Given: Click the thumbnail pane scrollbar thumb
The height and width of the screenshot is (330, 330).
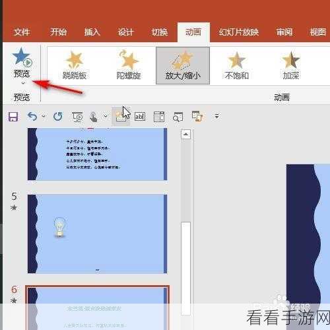Looking at the screenshot, I should [x=186, y=269].
